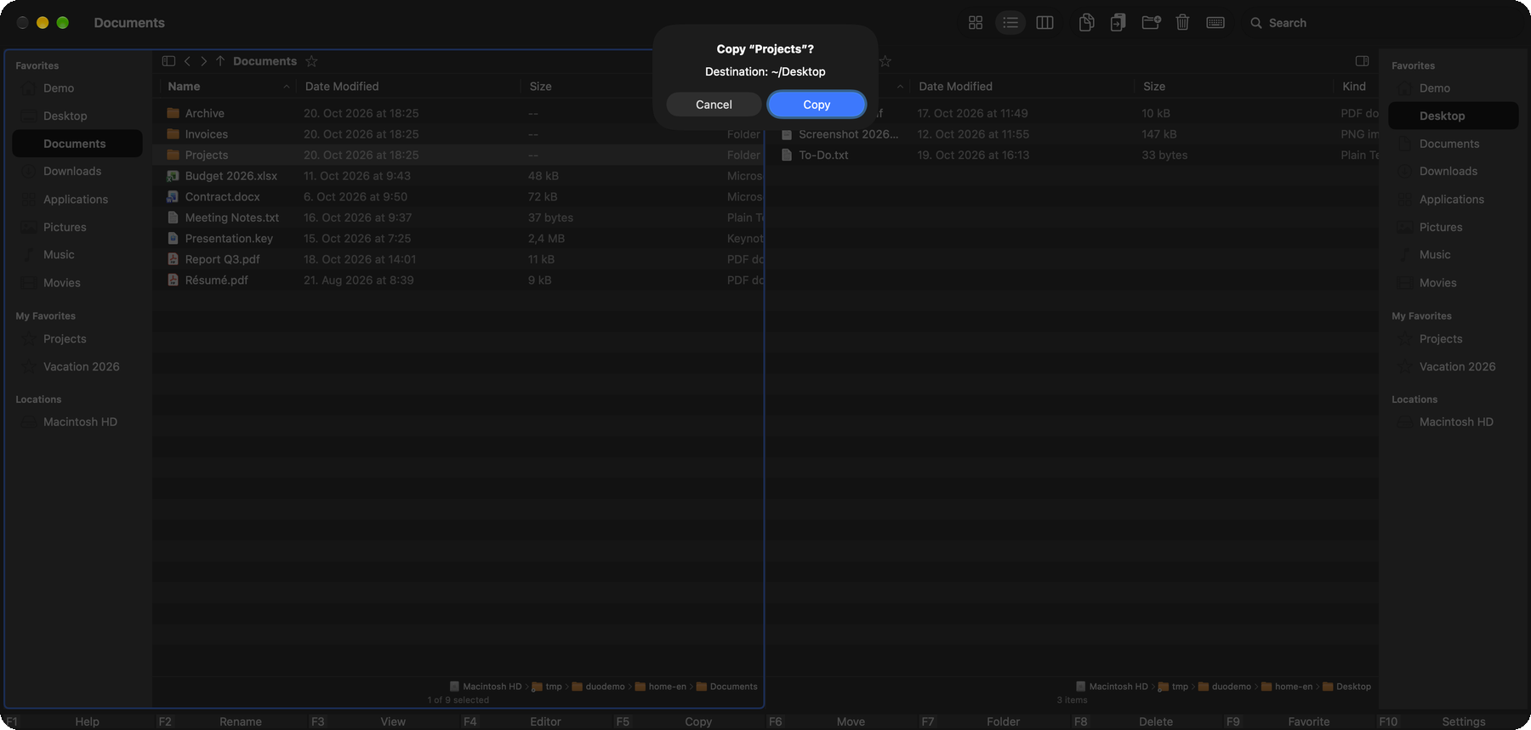Sort the right pane by Size column
The height and width of the screenshot is (730, 1531).
1154,87
